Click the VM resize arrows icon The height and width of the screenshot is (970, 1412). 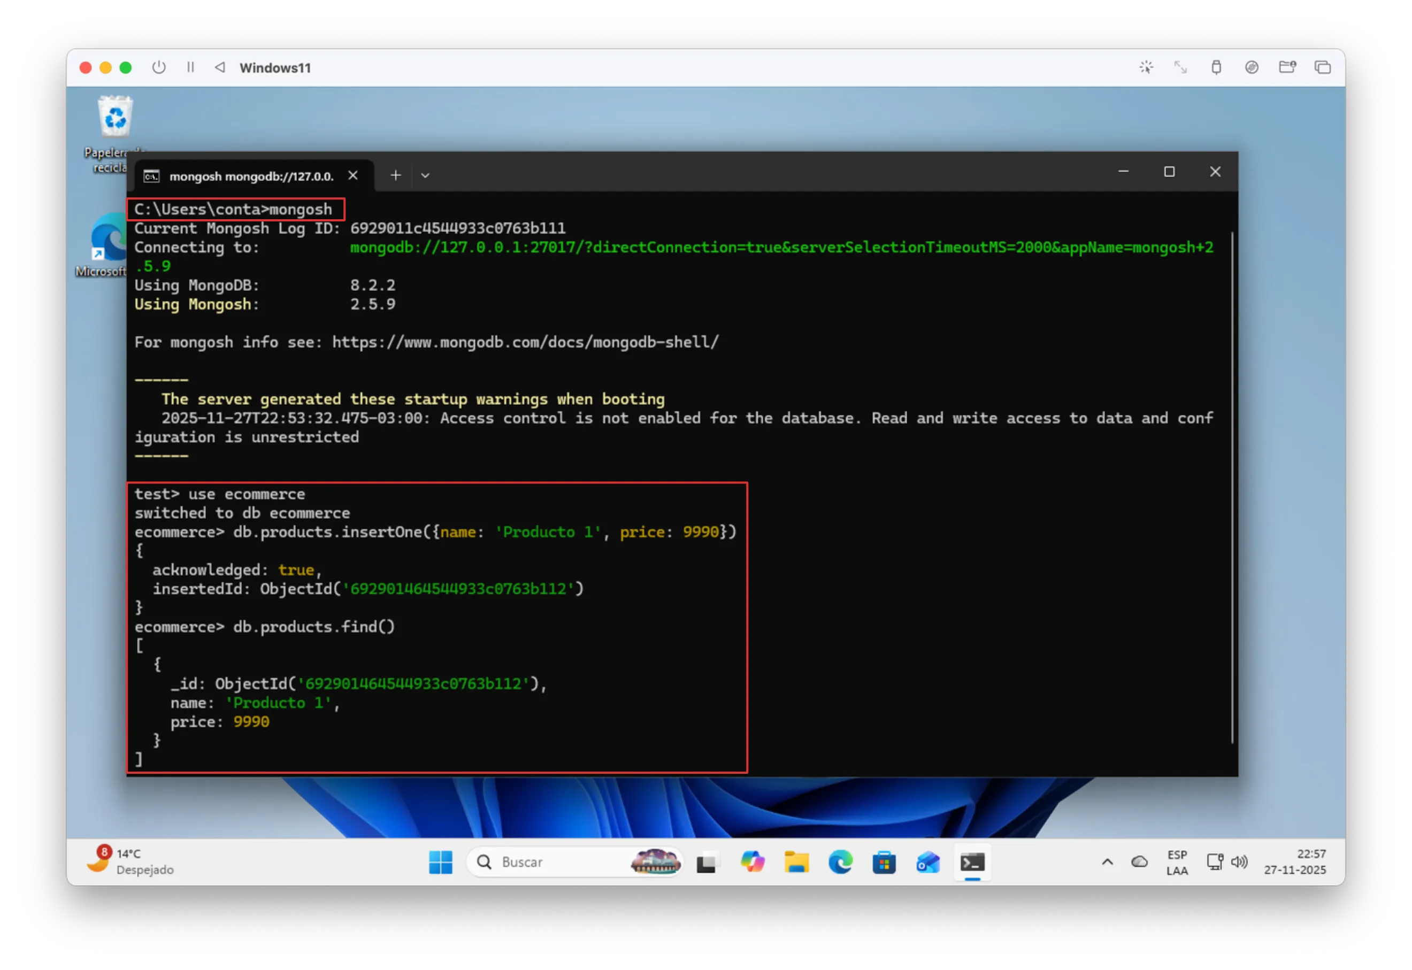[1180, 67]
